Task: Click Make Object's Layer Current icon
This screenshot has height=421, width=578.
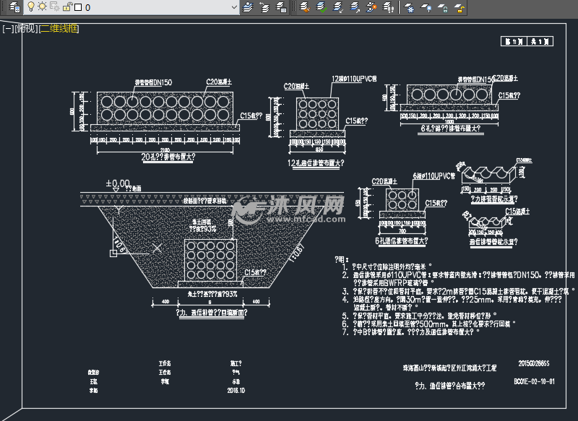Action: click(x=248, y=7)
